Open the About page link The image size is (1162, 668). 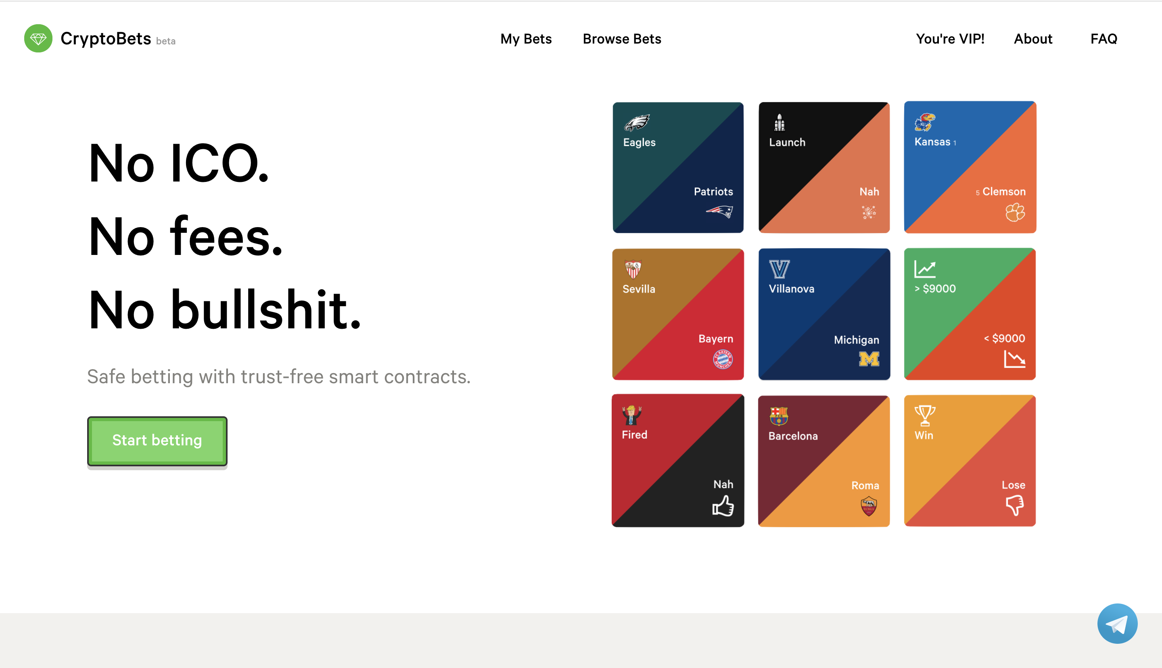[x=1032, y=39]
